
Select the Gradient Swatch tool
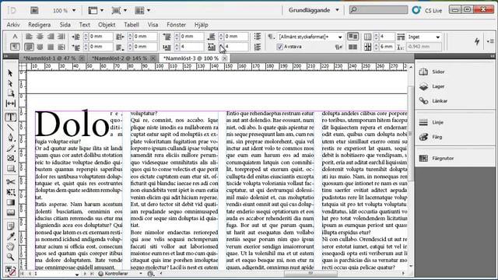point(10,202)
